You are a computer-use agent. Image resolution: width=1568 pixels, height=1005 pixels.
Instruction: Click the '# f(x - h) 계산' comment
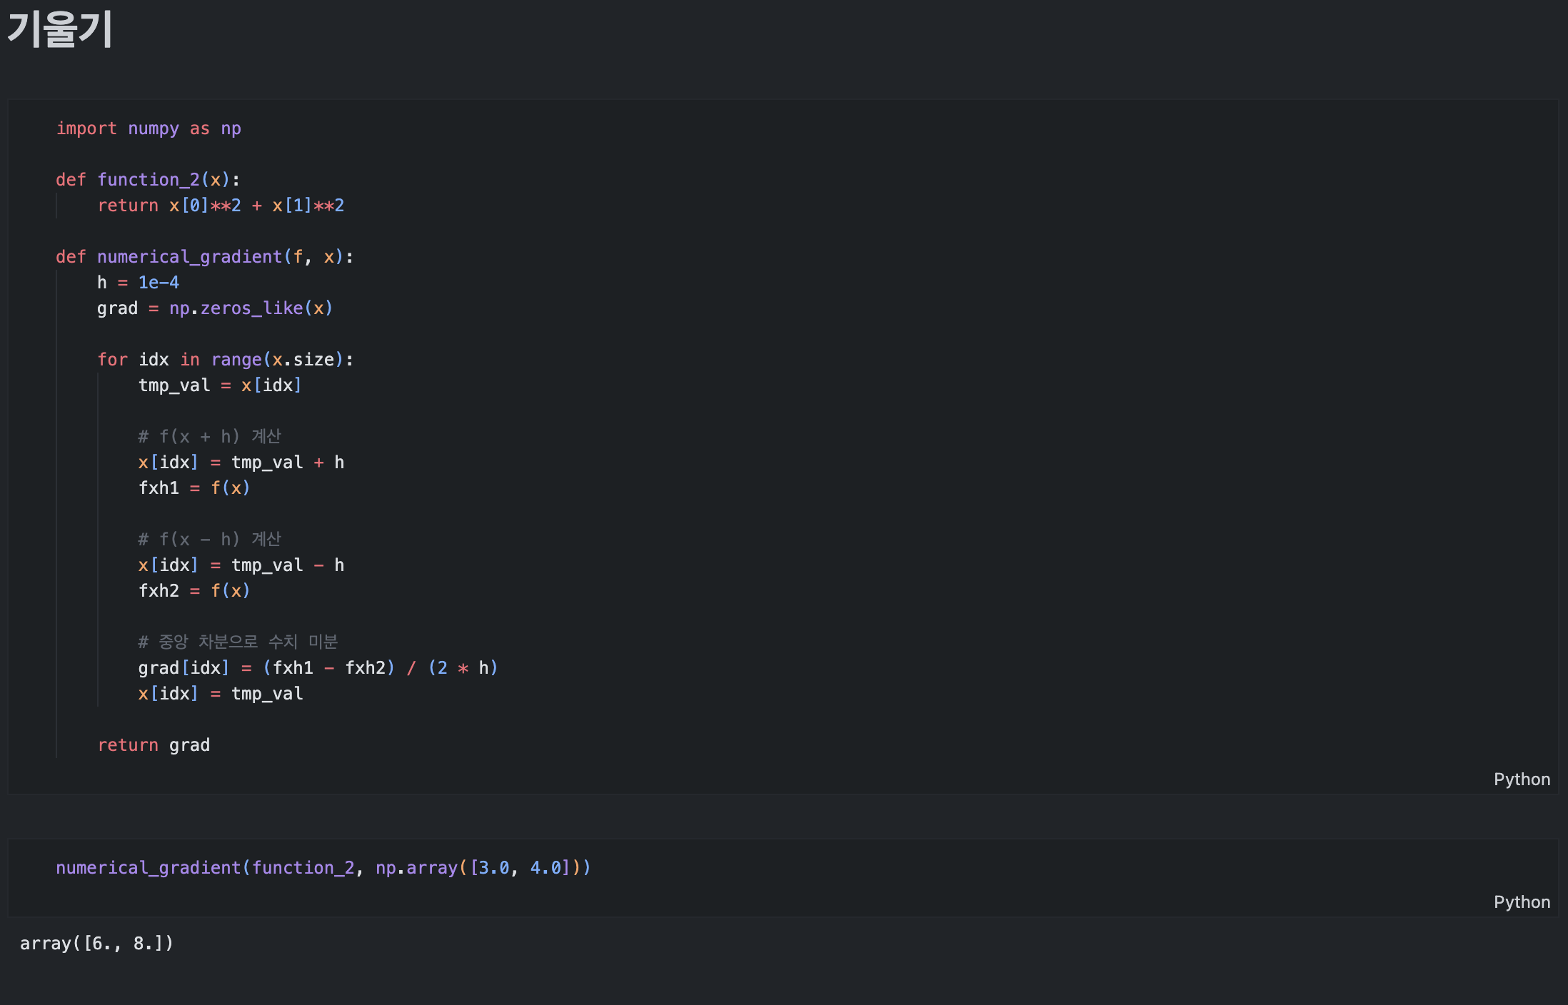point(210,540)
